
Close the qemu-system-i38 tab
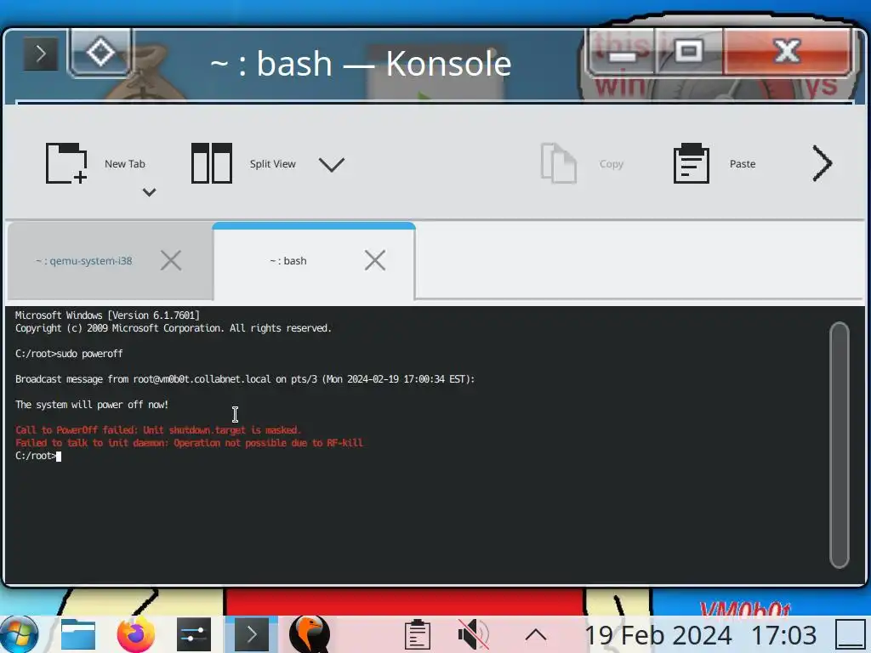tap(171, 260)
